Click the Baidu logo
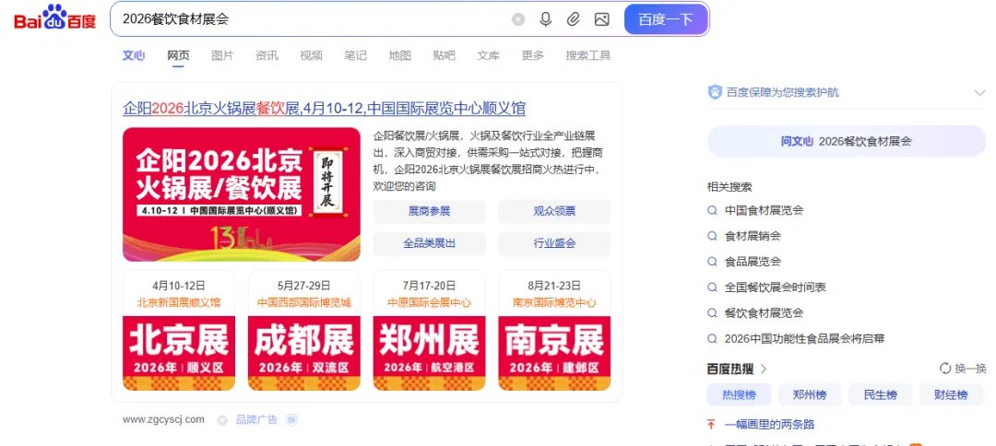Viewport: 996px width, 446px height. click(x=55, y=18)
